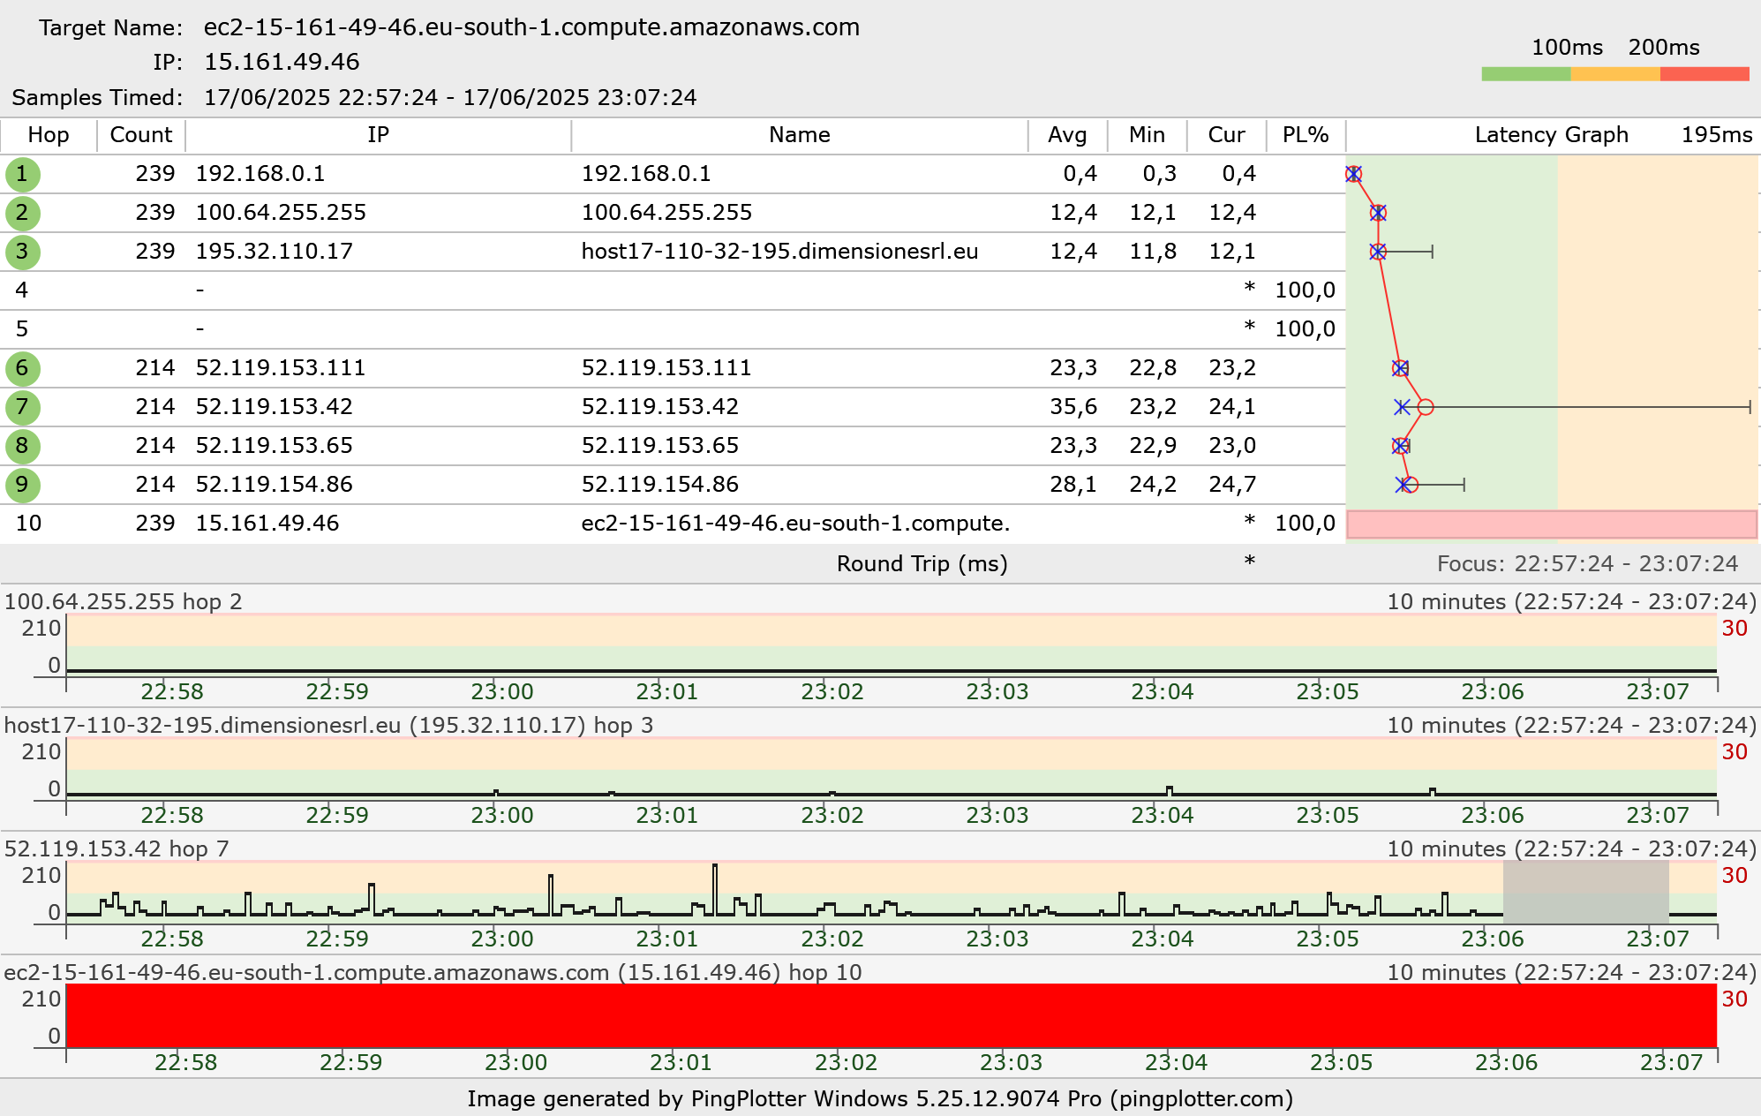
Task: Select the green hop 3 circle icon
Action: tap(22, 252)
